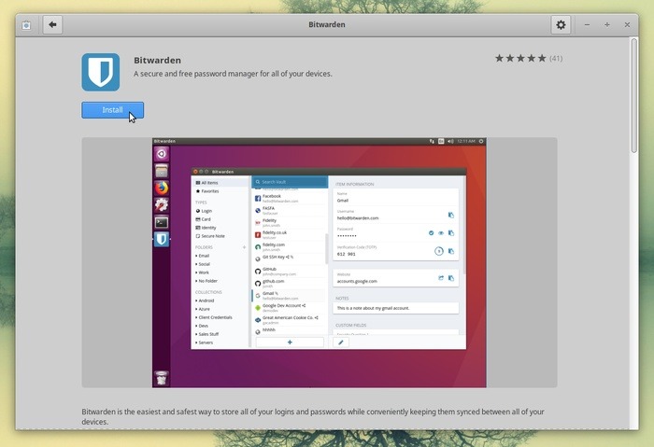Screen dimensions: 654x447
Task: Click the Bitwarden window title text
Action: pyautogui.click(x=327, y=24)
